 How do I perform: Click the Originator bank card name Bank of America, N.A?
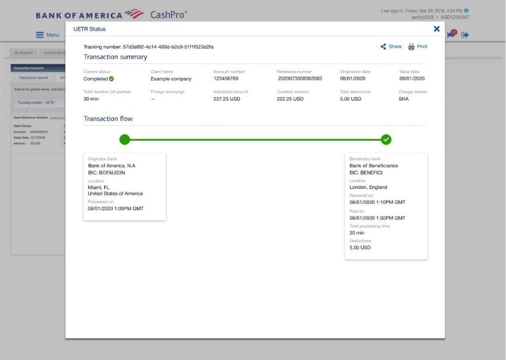pos(112,166)
